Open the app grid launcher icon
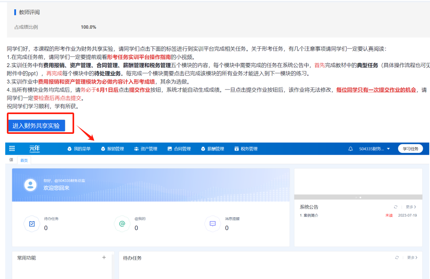Image resolution: width=430 pixels, height=279 pixels. (12, 149)
